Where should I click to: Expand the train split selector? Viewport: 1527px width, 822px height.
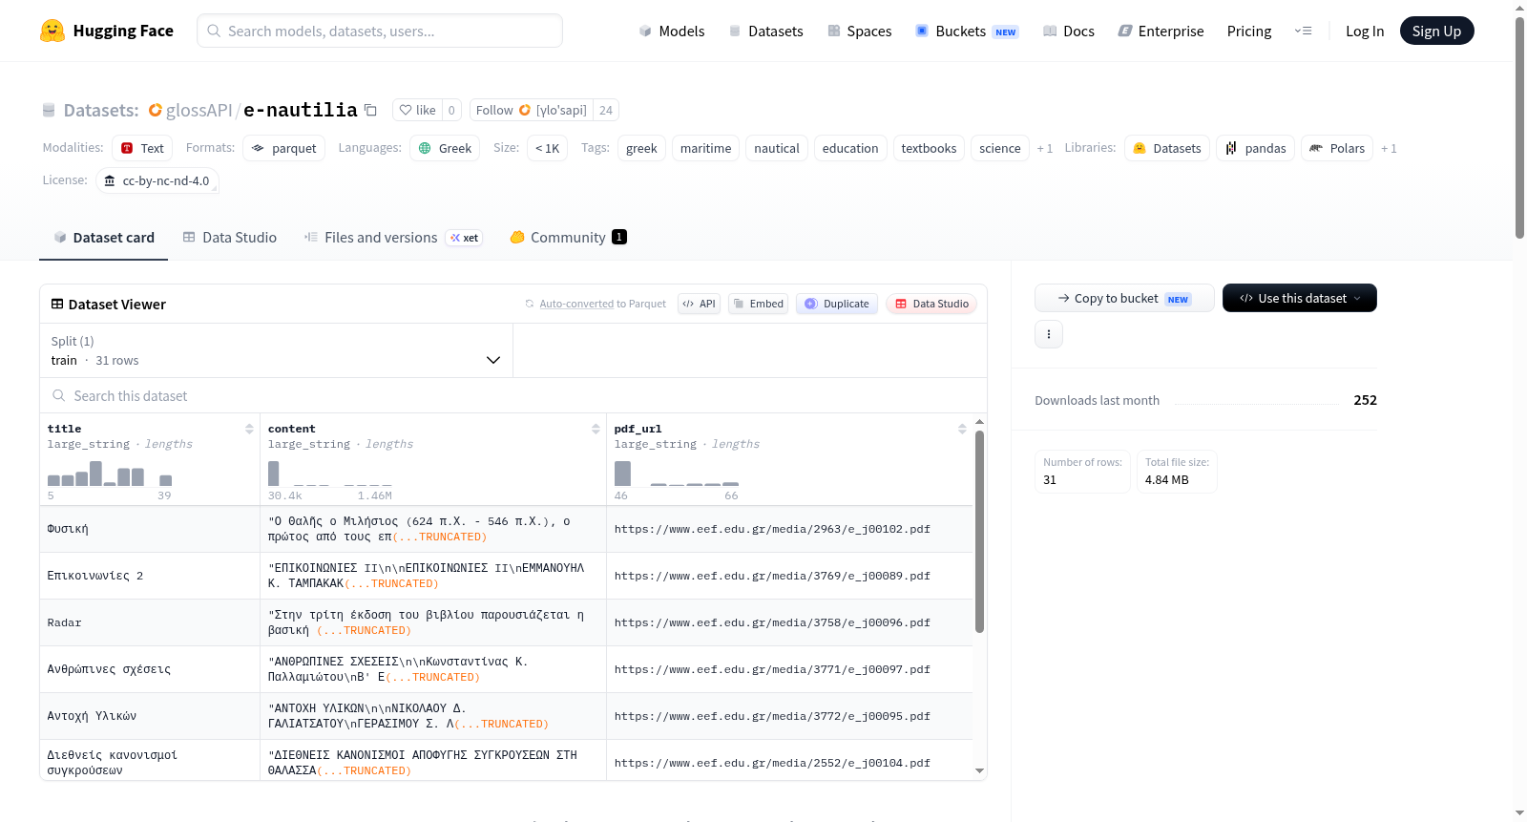coord(276,351)
